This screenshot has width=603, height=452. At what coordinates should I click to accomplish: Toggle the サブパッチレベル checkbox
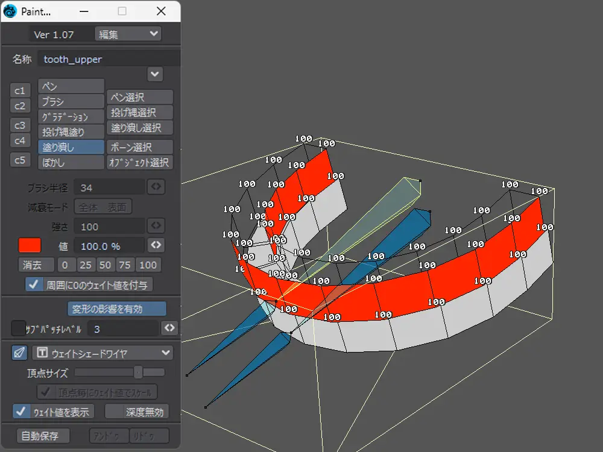[19, 328]
